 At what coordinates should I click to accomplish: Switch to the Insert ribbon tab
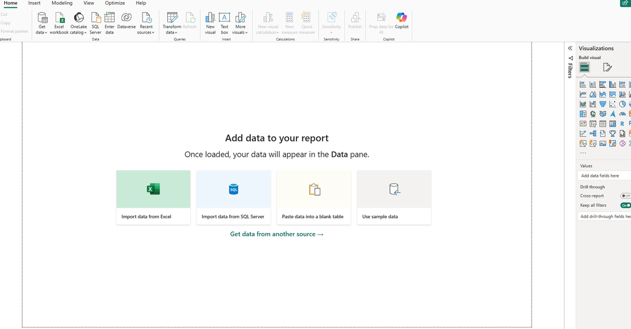pyautogui.click(x=34, y=3)
